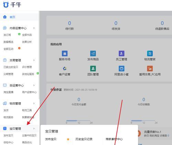Click the 今日访客数 chart line

tap(143, 121)
